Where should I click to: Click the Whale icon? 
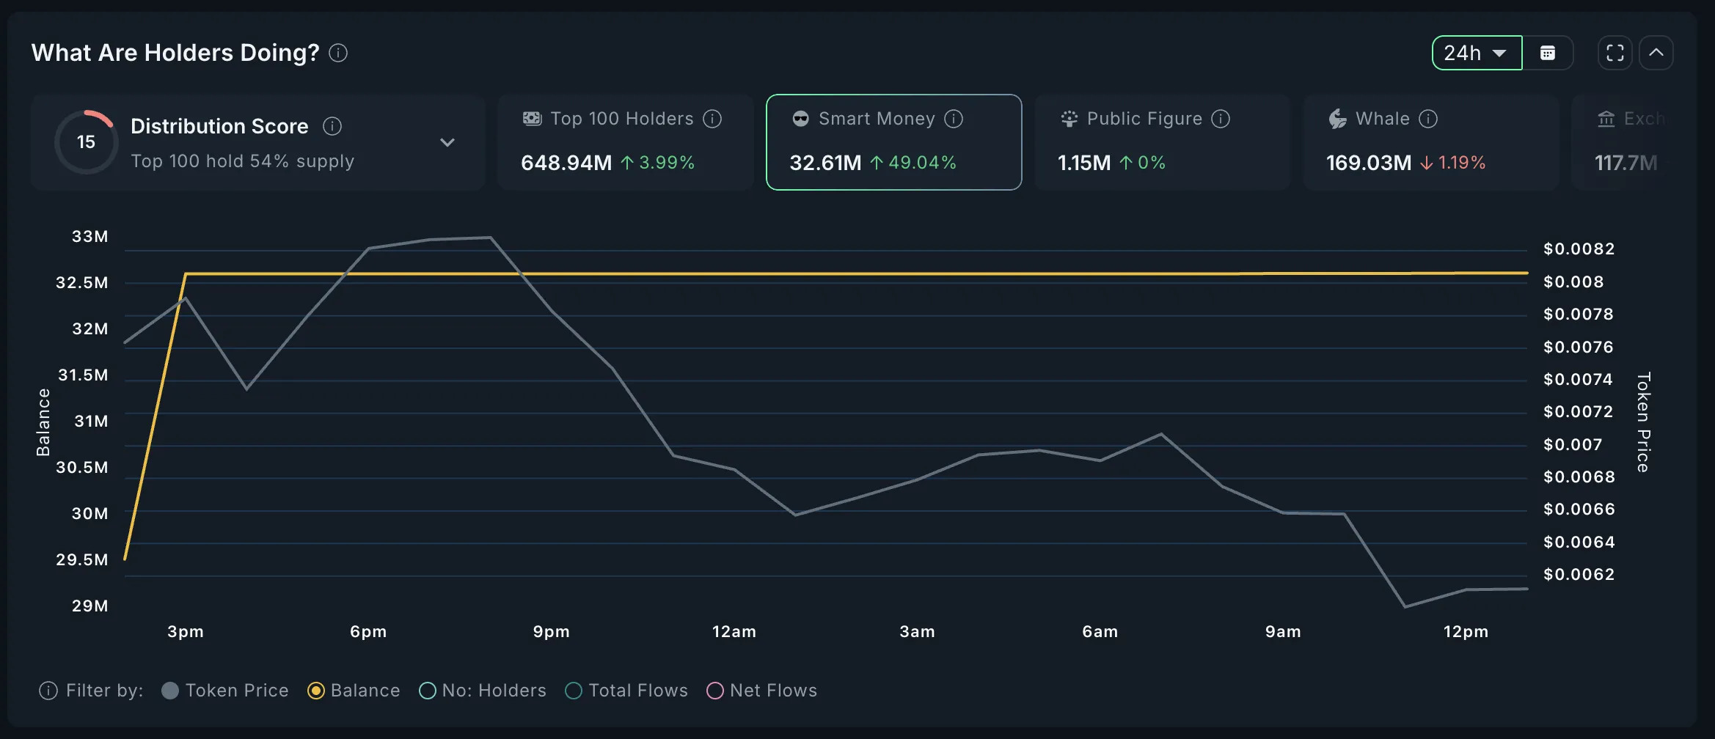(x=1336, y=118)
